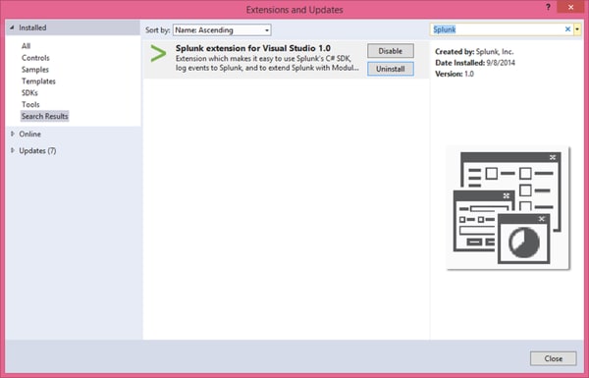Screen dimensions: 589x378
Task: Open the Sort by Name: Ascending dropdown
Action: click(222, 30)
